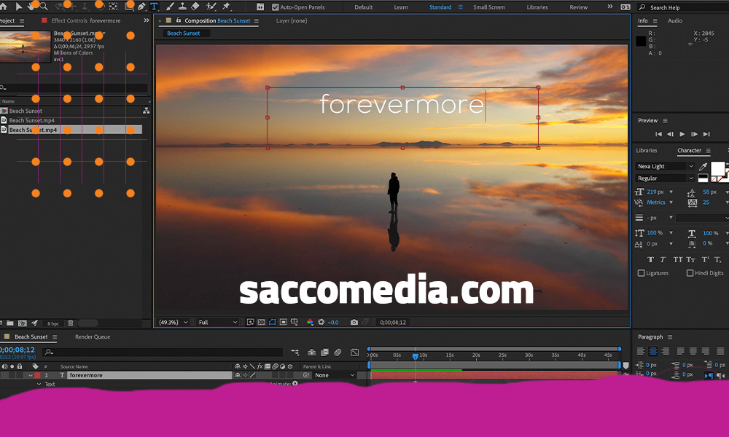This screenshot has height=437, width=729.
Task: Select the Brush tool
Action: (x=170, y=7)
